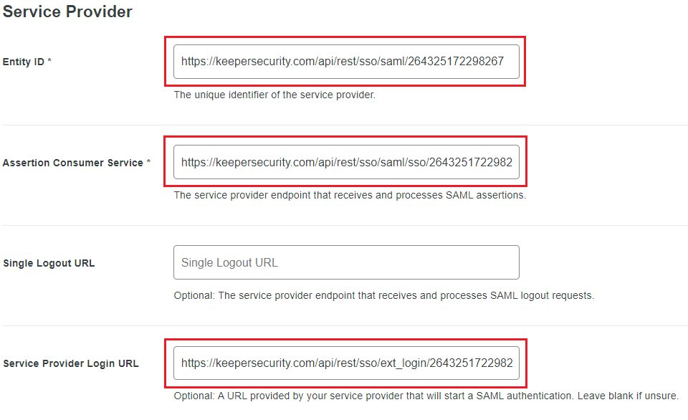Click the Single Logout URL label
Screen dimensions: 688x420
point(49,263)
